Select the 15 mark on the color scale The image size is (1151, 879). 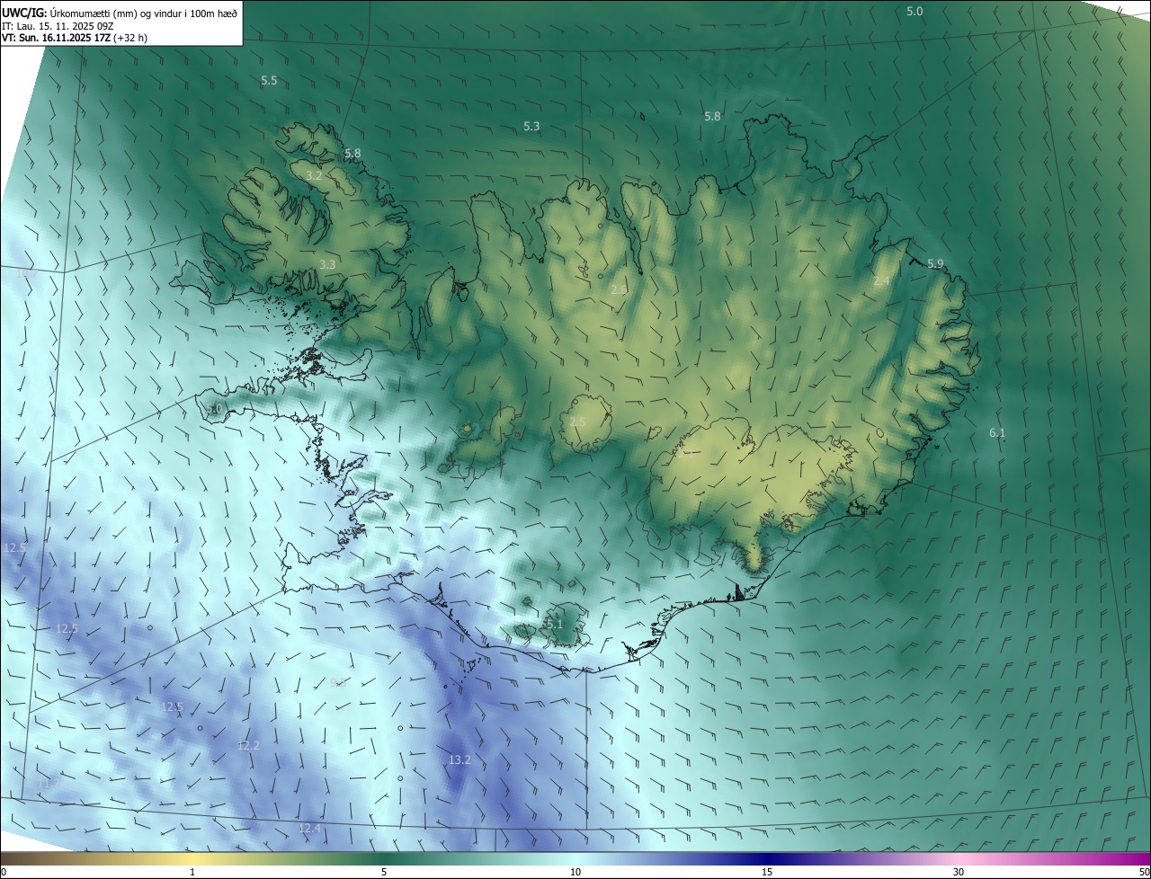point(767,872)
